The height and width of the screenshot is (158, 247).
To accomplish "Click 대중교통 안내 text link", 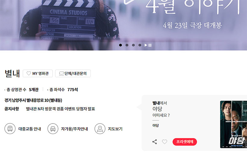I will 30,129.
